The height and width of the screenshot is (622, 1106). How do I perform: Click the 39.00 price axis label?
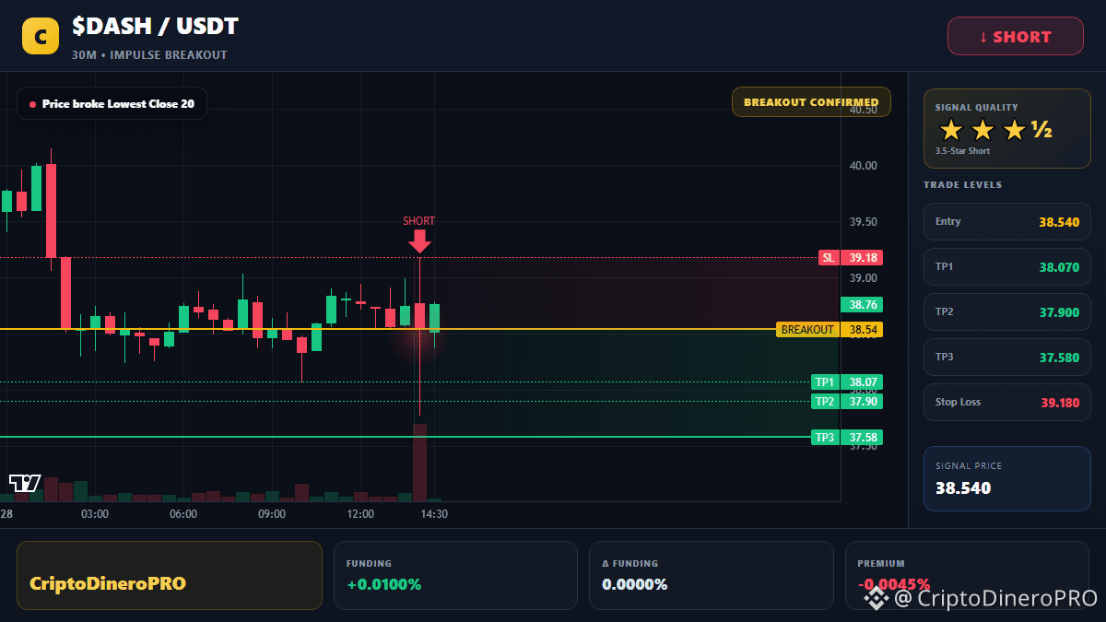pyautogui.click(x=864, y=278)
